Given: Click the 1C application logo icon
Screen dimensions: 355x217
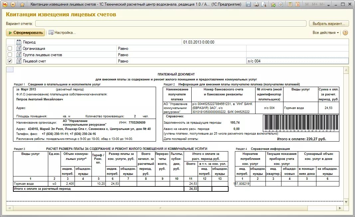Looking at the screenshot, I should click(5, 4).
